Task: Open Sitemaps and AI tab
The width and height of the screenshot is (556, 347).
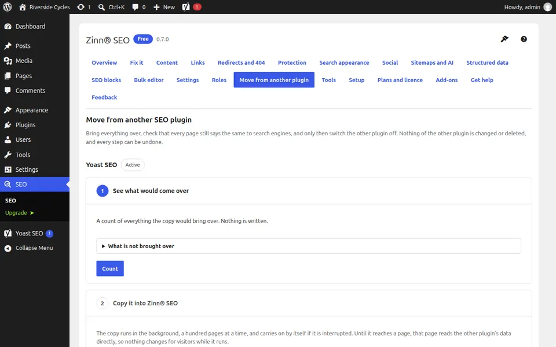Action: click(x=432, y=62)
